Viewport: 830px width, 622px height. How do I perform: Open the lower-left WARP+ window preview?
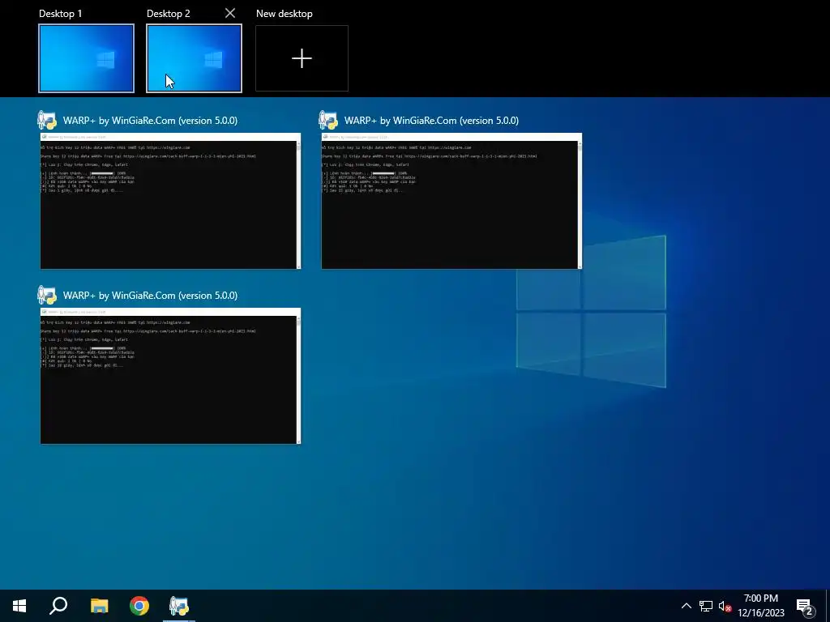[170, 376]
